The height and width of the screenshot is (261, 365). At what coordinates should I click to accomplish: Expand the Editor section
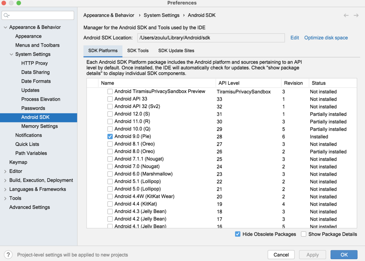[5, 171]
